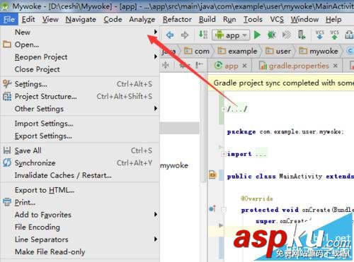
Task: Open the Refactor menu
Action: coord(177,19)
